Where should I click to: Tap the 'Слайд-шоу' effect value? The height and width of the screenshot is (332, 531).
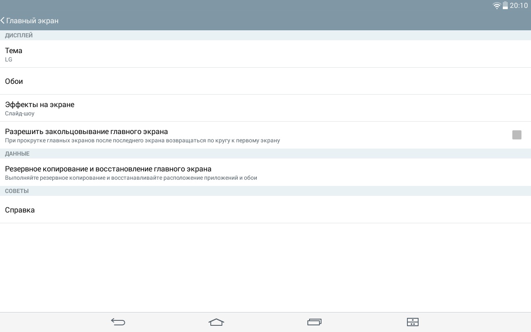click(x=19, y=113)
